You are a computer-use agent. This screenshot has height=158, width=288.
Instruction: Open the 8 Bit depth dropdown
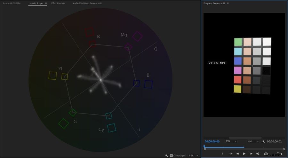[x=193, y=155]
